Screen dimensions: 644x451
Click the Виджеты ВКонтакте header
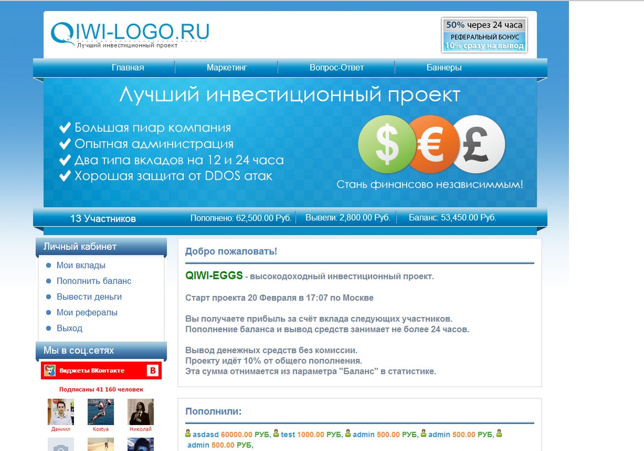click(101, 371)
